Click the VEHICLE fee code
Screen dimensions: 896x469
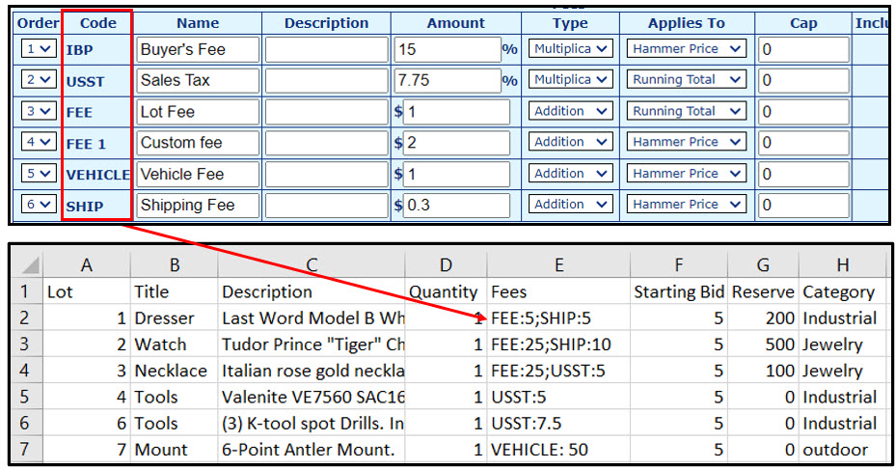click(x=97, y=175)
